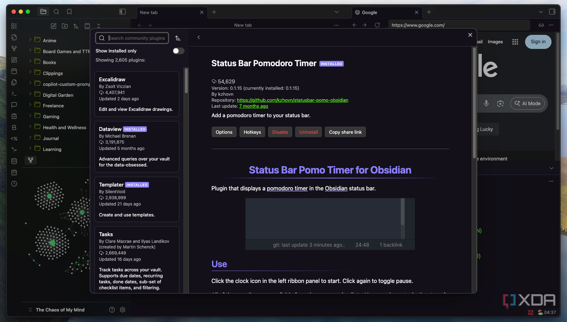Click the Hotkeys button
Image resolution: width=567 pixels, height=322 pixels.
[x=253, y=132]
